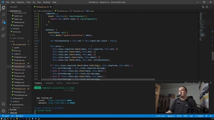Viewport: 214px width, 120px height.
Task: Switch to the DEBUG CONSOLE panel tab
Action: (x=72, y=83)
